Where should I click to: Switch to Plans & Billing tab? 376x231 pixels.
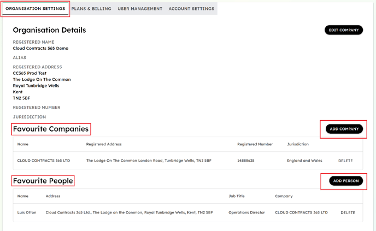[x=91, y=9]
